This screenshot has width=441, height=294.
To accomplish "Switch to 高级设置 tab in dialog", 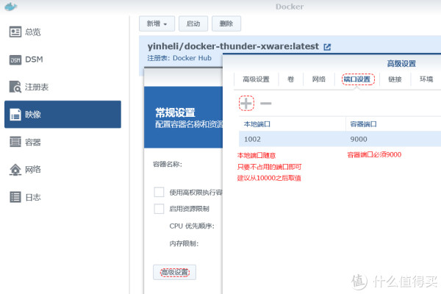I will [x=256, y=79].
